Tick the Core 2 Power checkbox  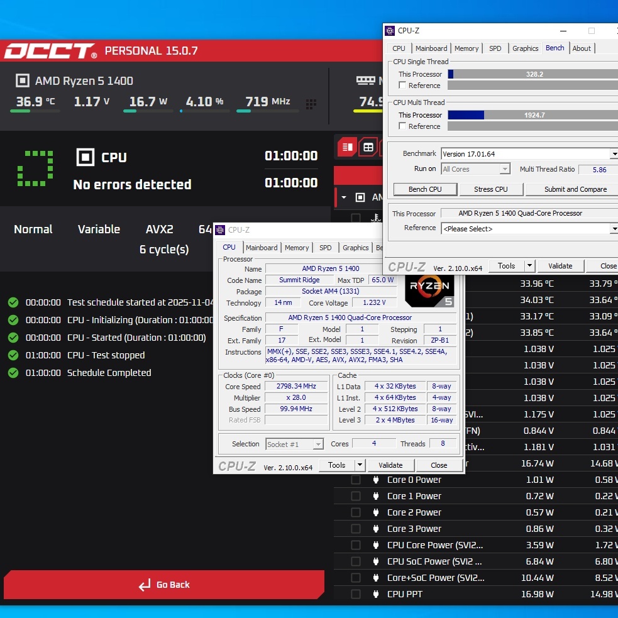(355, 512)
